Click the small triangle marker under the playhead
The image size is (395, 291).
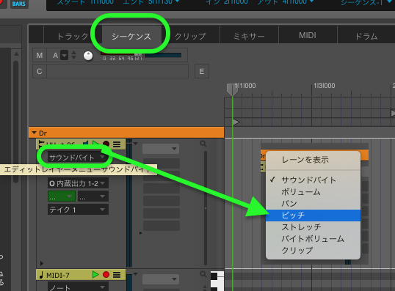tap(236, 122)
